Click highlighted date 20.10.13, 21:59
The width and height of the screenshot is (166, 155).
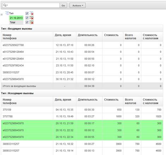[x=65, y=123]
